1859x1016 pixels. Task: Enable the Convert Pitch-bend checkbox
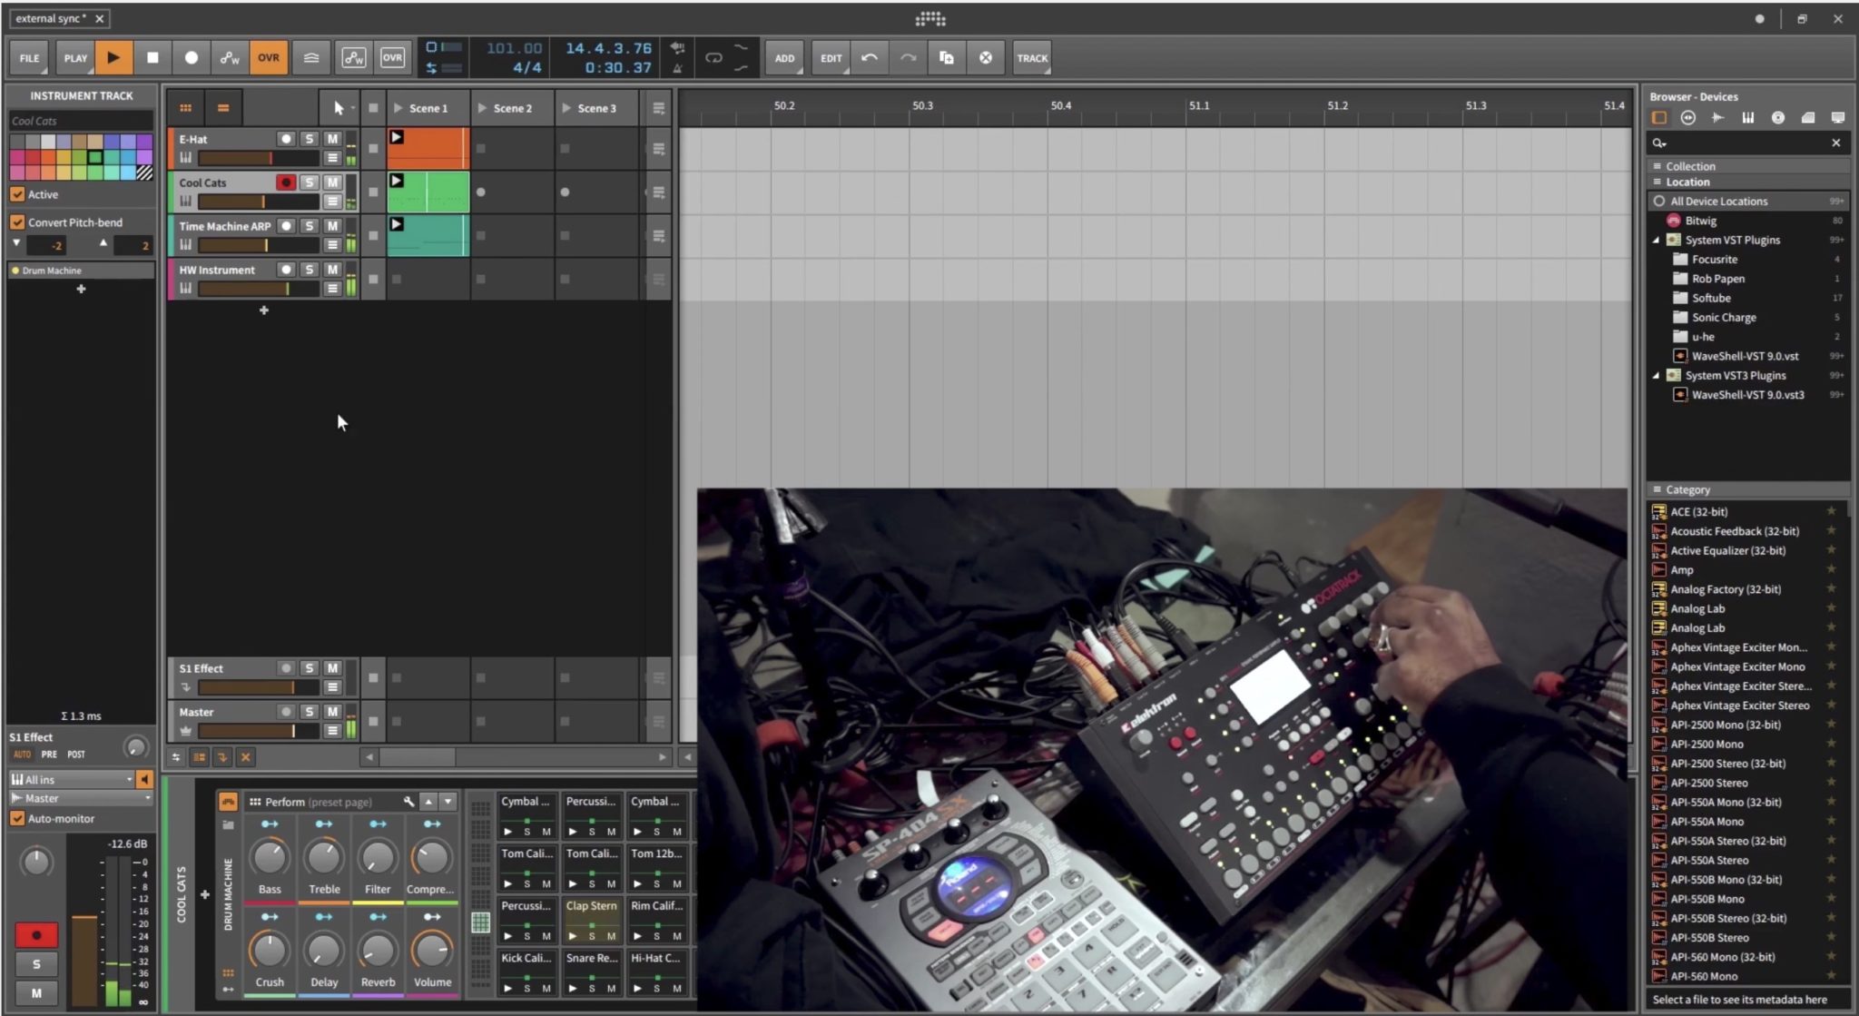[18, 222]
